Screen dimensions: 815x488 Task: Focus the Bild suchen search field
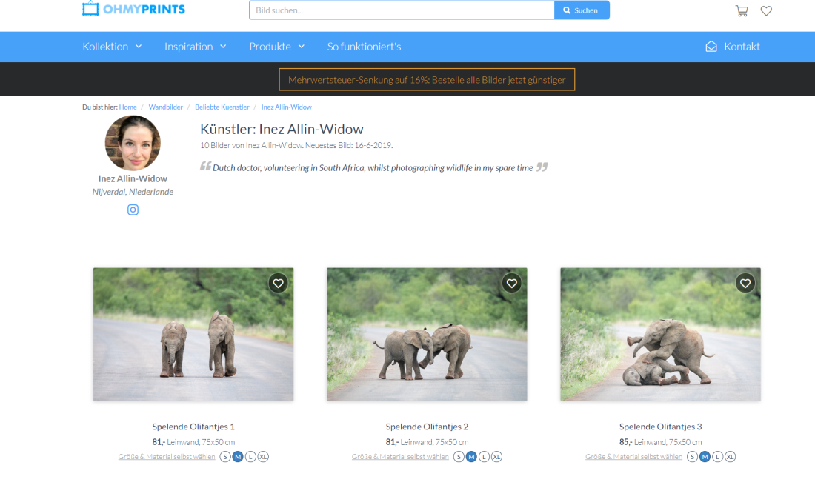coord(402,10)
